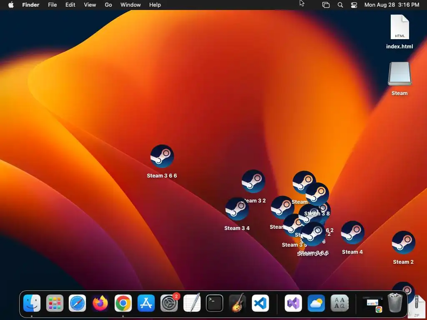This screenshot has height=320, width=427.
Task: Open Terminal from the dock
Action: 215,303
